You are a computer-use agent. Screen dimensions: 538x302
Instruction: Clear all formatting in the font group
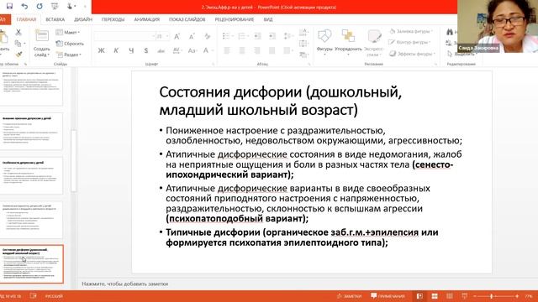click(x=207, y=36)
